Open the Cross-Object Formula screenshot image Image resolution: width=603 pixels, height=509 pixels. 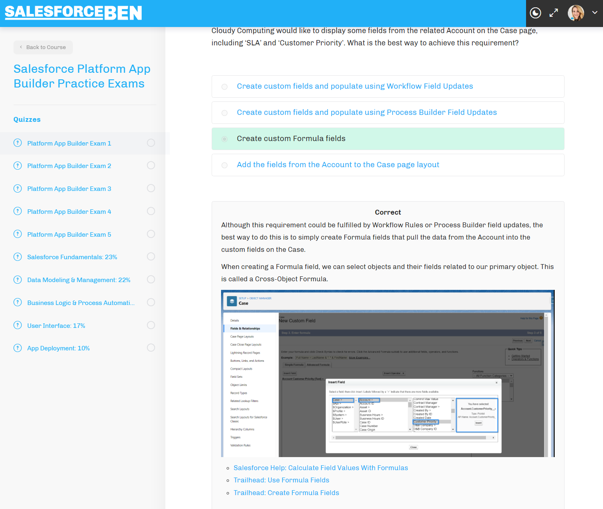tap(388, 373)
